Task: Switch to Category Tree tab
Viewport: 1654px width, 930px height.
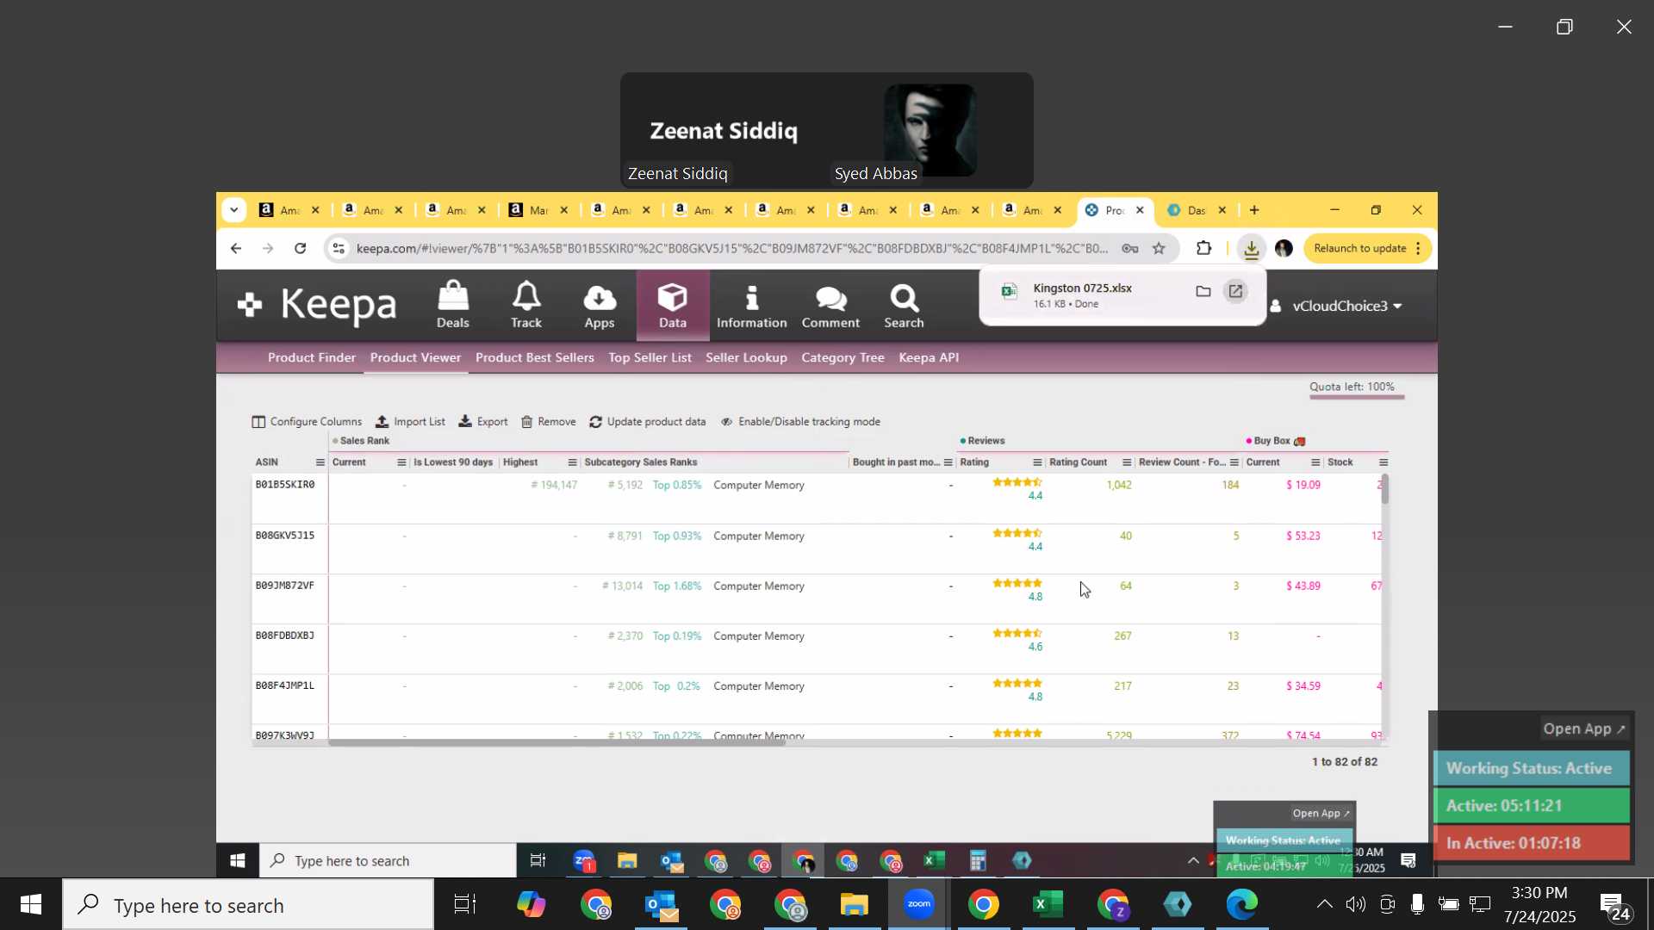Action: pyautogui.click(x=843, y=357)
